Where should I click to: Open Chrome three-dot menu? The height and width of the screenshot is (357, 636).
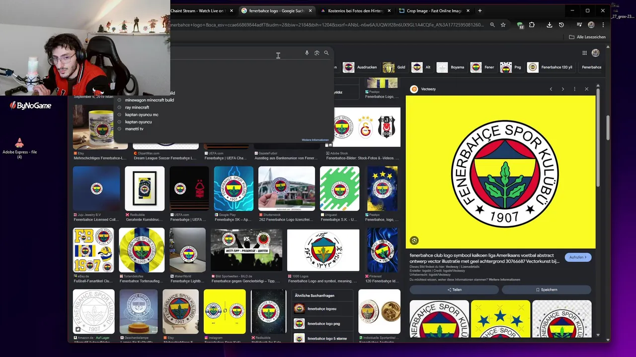(x=603, y=25)
